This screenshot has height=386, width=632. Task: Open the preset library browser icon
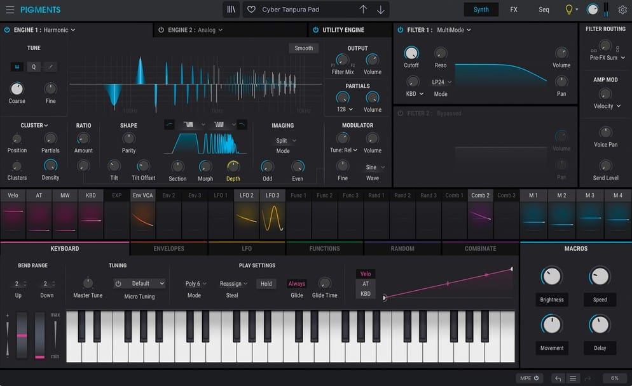coord(231,10)
